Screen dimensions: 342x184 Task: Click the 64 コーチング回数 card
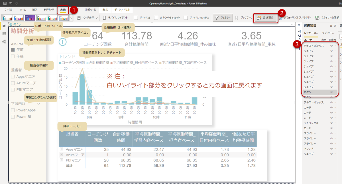(x=98, y=39)
